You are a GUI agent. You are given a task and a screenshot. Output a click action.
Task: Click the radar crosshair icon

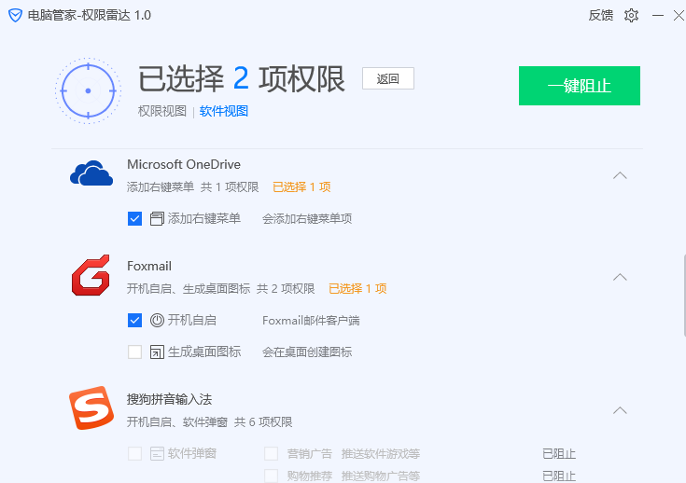tap(88, 91)
